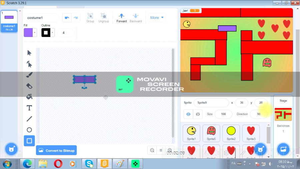Select the Rectangle tool

pyautogui.click(x=29, y=141)
